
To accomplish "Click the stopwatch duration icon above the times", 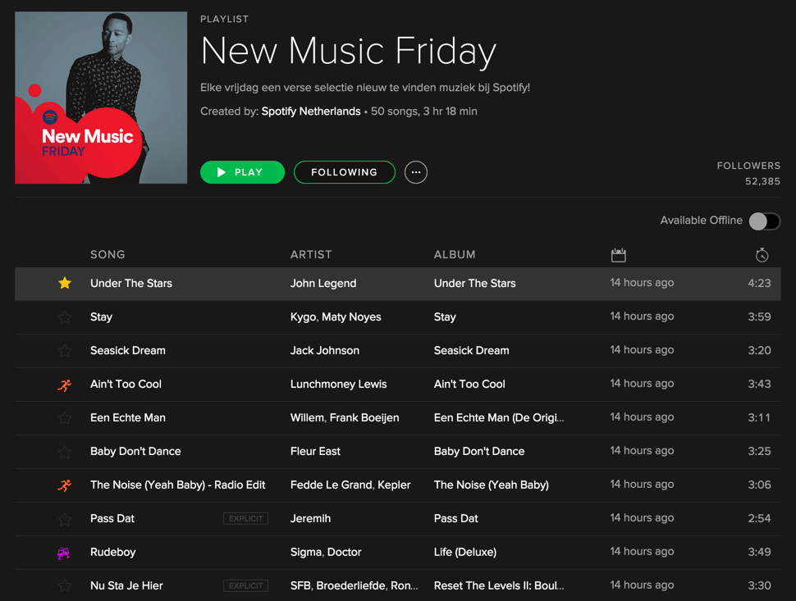I will tap(762, 255).
